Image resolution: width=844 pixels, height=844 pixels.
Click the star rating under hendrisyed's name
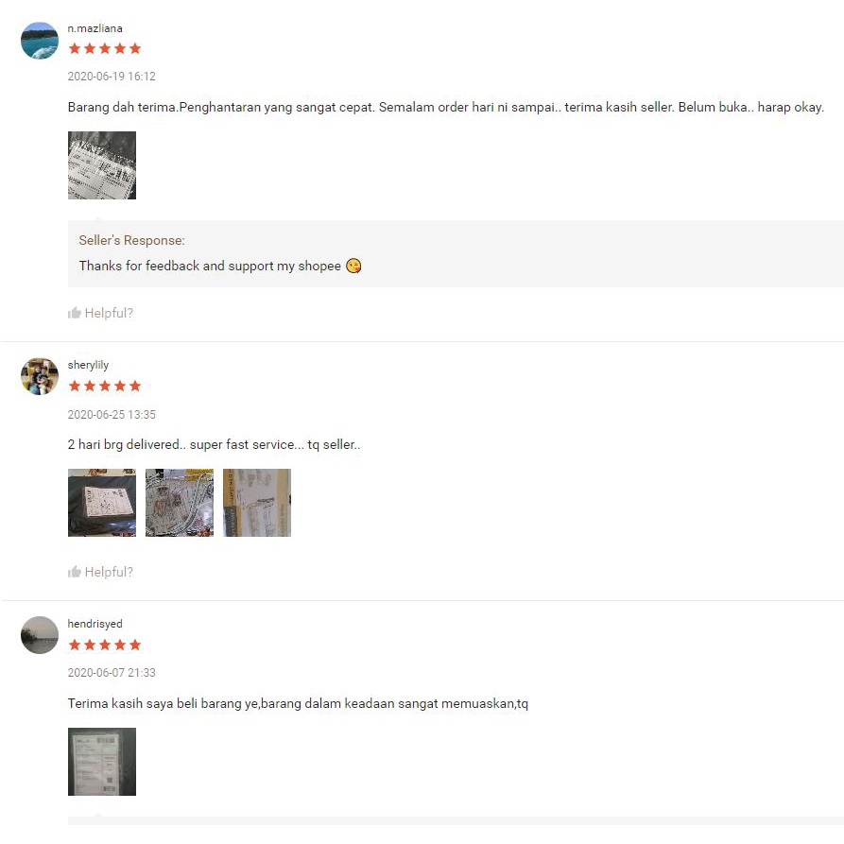click(x=105, y=645)
